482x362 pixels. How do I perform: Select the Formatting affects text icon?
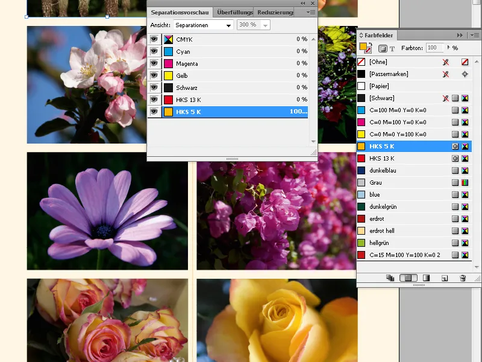(x=393, y=47)
